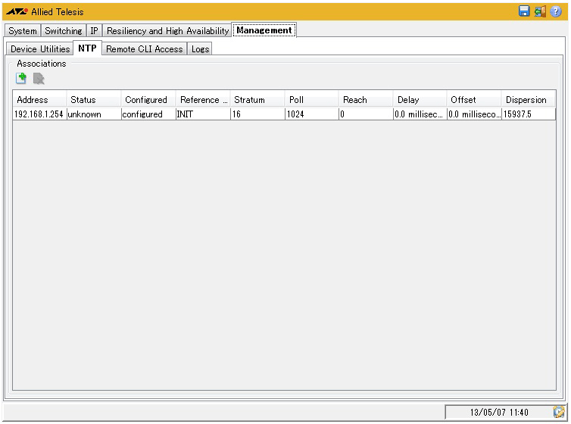This screenshot has width=571, height=424.
Task: Click the logout door icon
Action: point(540,11)
